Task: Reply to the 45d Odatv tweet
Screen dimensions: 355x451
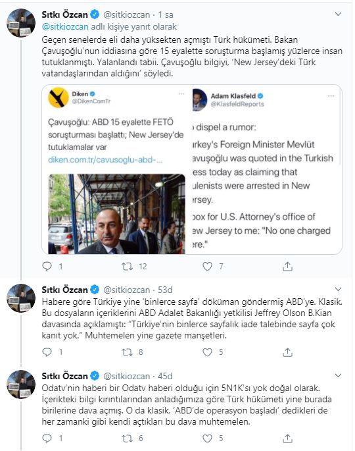Action: [x=47, y=438]
